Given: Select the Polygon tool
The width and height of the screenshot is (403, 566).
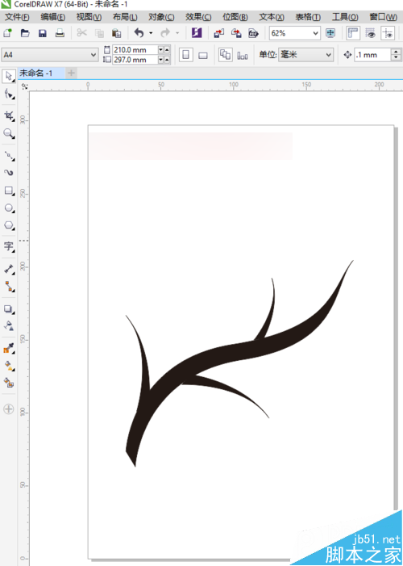Looking at the screenshot, I should click(x=9, y=226).
